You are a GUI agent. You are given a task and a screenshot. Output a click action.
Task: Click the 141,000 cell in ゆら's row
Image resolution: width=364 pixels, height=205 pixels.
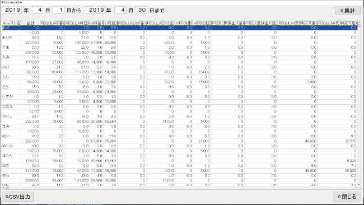pyautogui.click(x=77, y=180)
